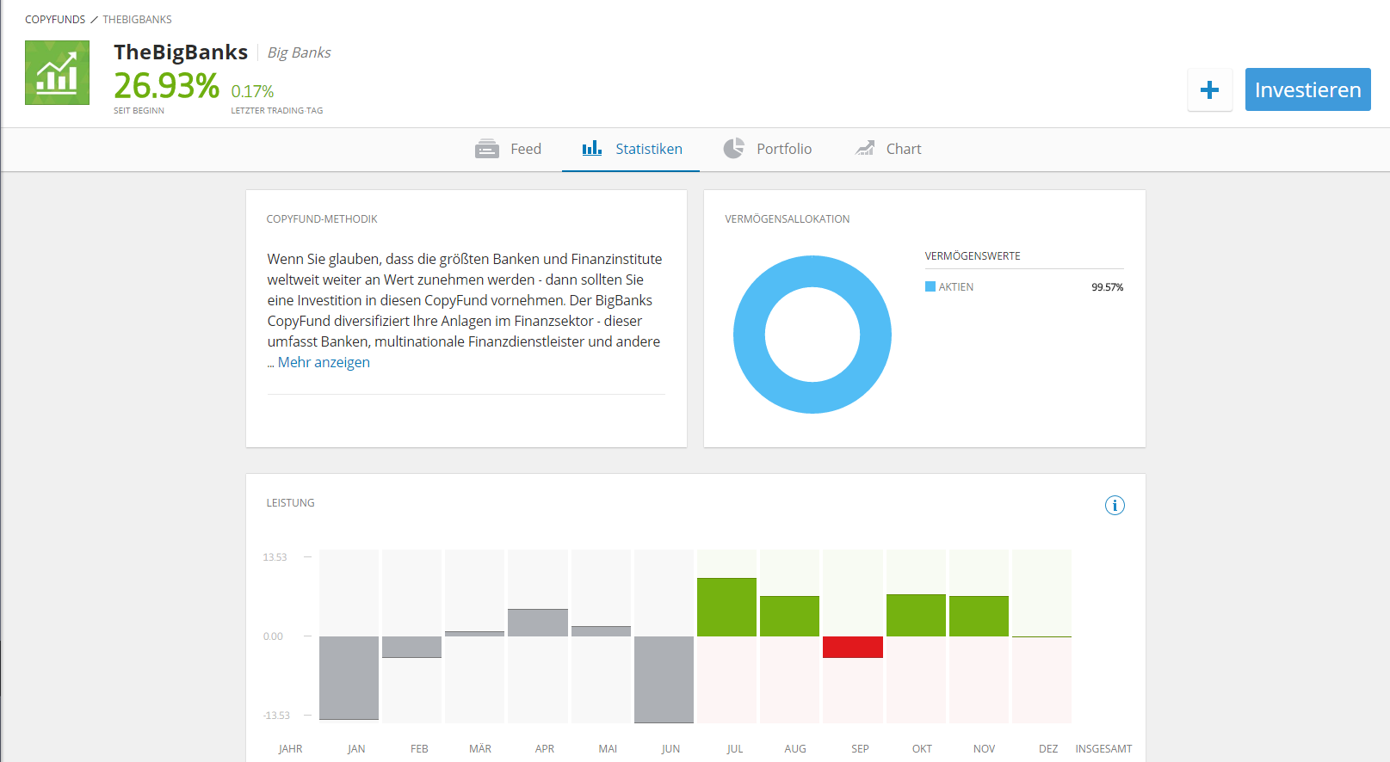1390x762 pixels.
Task: Click the AKTIEN legend label
Action: tap(956, 287)
